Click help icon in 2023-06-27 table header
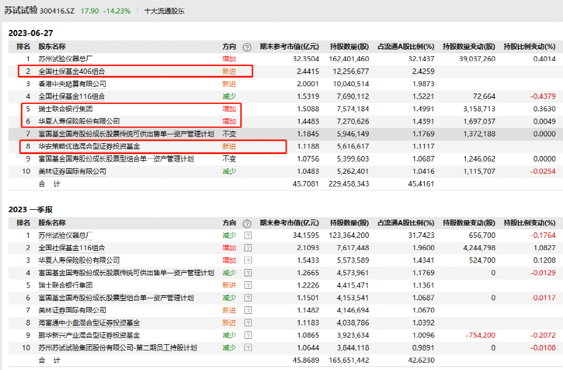The height and width of the screenshot is (370, 563). pos(247,47)
